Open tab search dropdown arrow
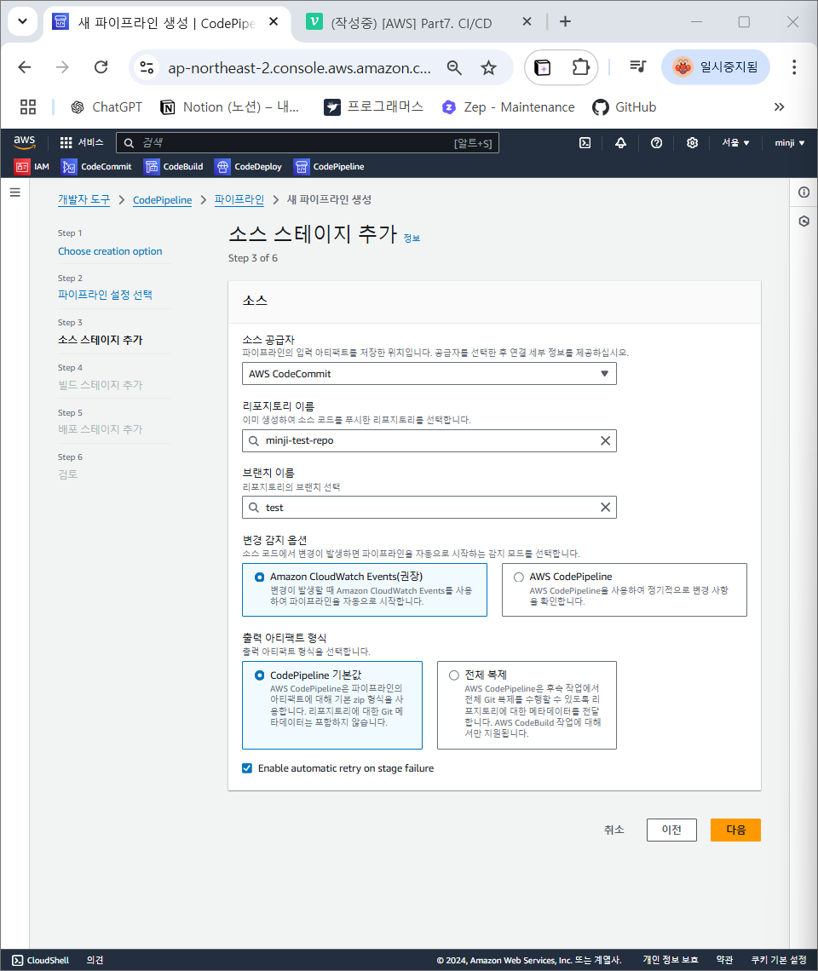 [x=22, y=21]
